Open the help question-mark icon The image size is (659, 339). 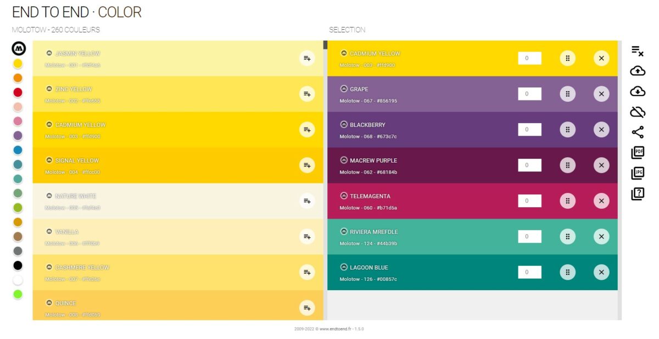click(x=638, y=193)
